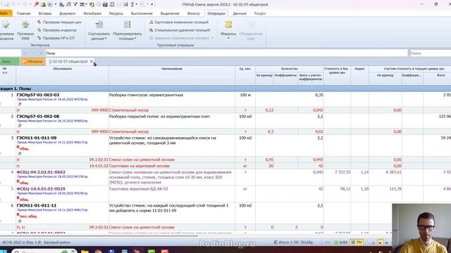Open Групповое изменение позиций
The width and height of the screenshot is (451, 253).
(x=178, y=22)
